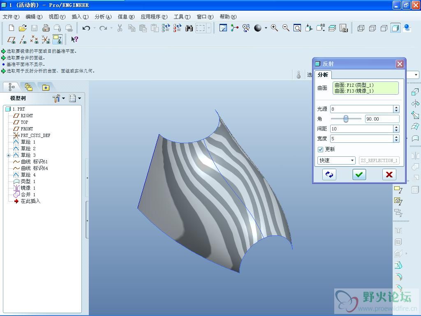Open a file using the folder icon
421x316 pixels.
(23, 28)
